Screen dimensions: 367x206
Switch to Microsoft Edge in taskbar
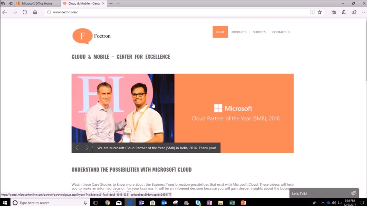click(130, 203)
